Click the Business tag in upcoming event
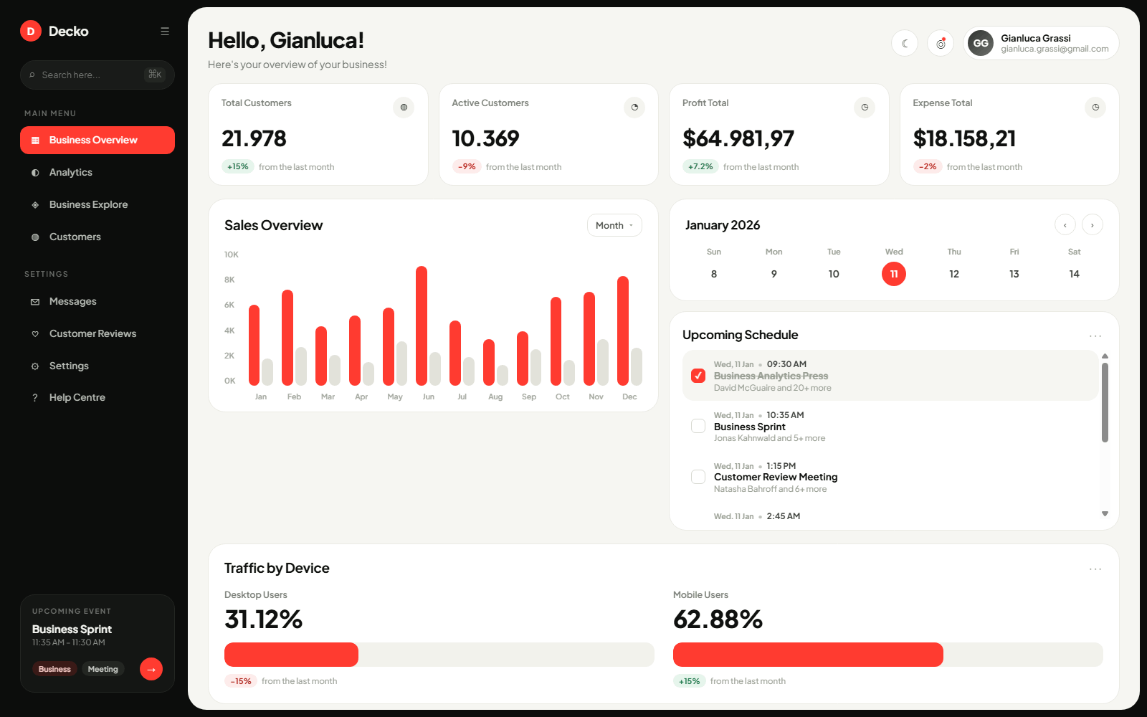 click(x=54, y=669)
